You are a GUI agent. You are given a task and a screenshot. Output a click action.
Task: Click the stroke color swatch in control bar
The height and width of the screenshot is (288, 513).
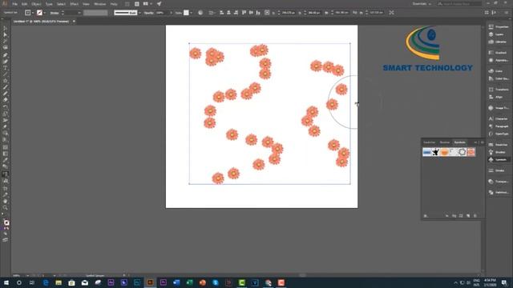39,13
